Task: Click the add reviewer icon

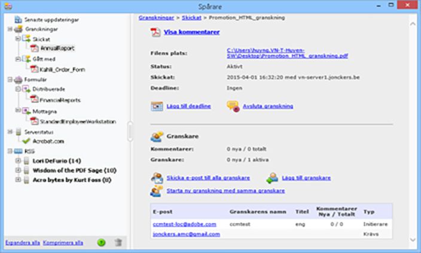Action: tap(272, 178)
